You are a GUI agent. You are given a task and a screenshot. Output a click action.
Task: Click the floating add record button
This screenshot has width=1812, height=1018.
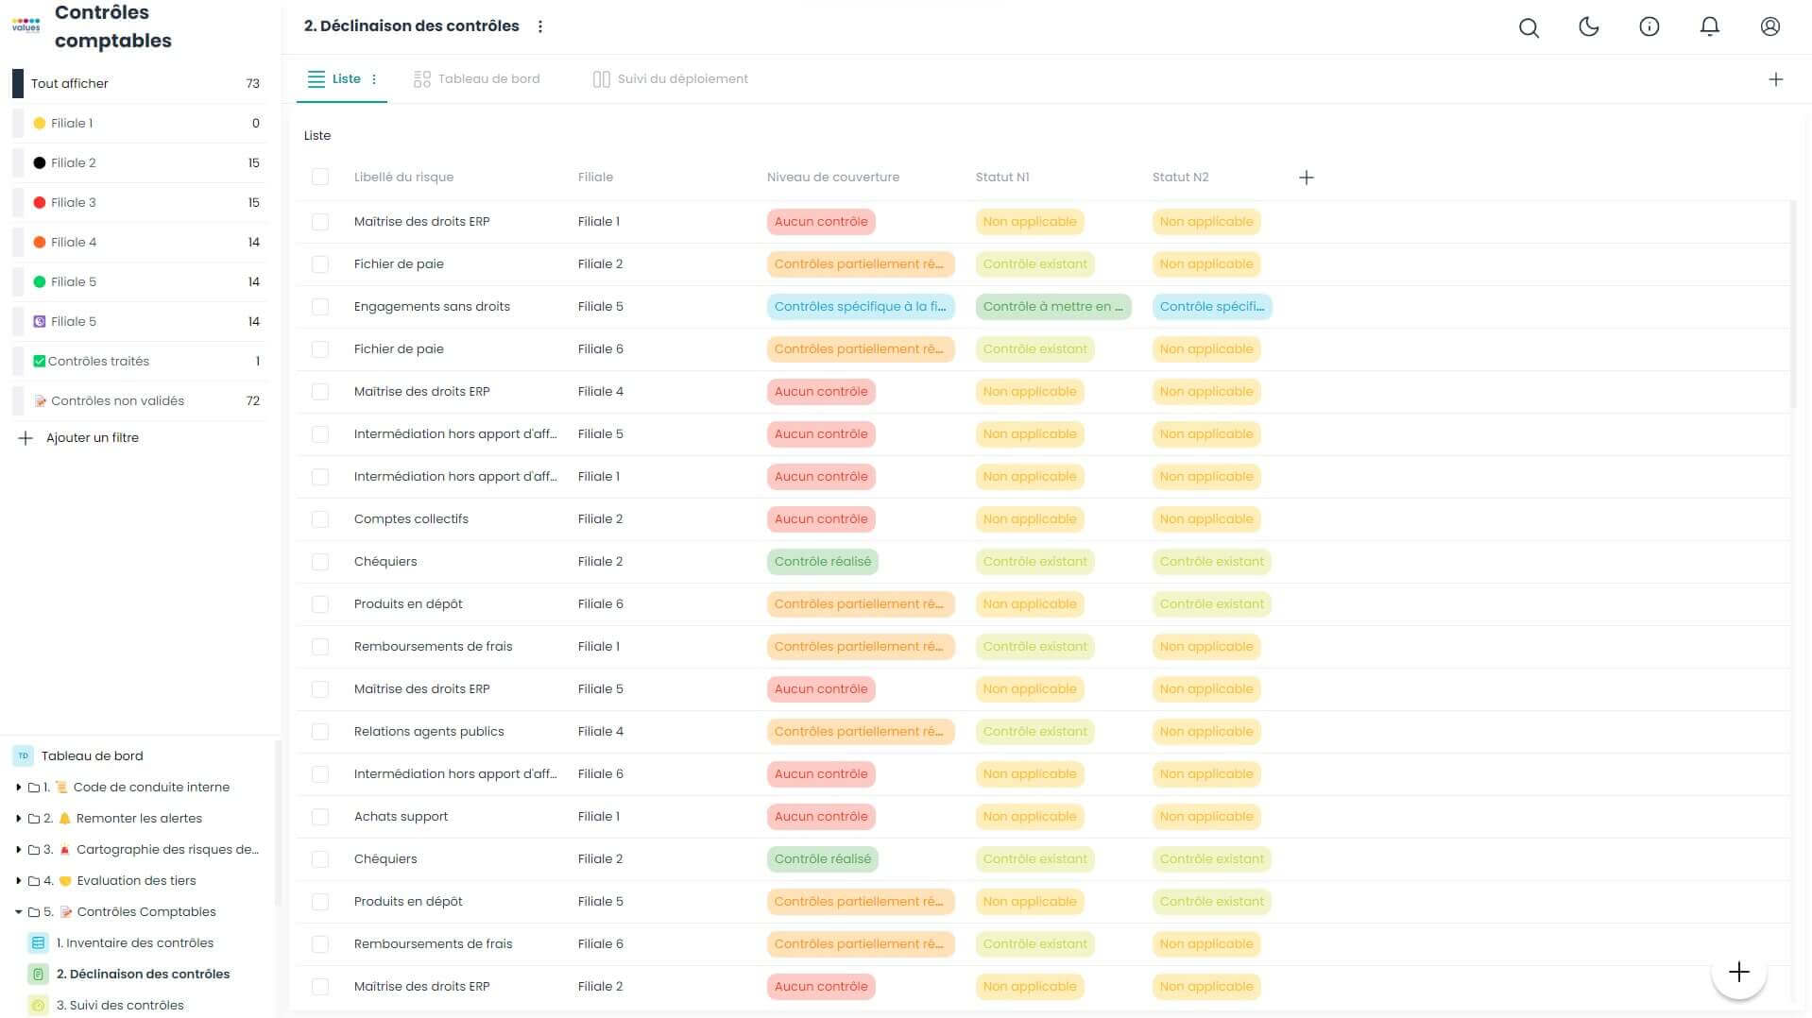[x=1739, y=972]
